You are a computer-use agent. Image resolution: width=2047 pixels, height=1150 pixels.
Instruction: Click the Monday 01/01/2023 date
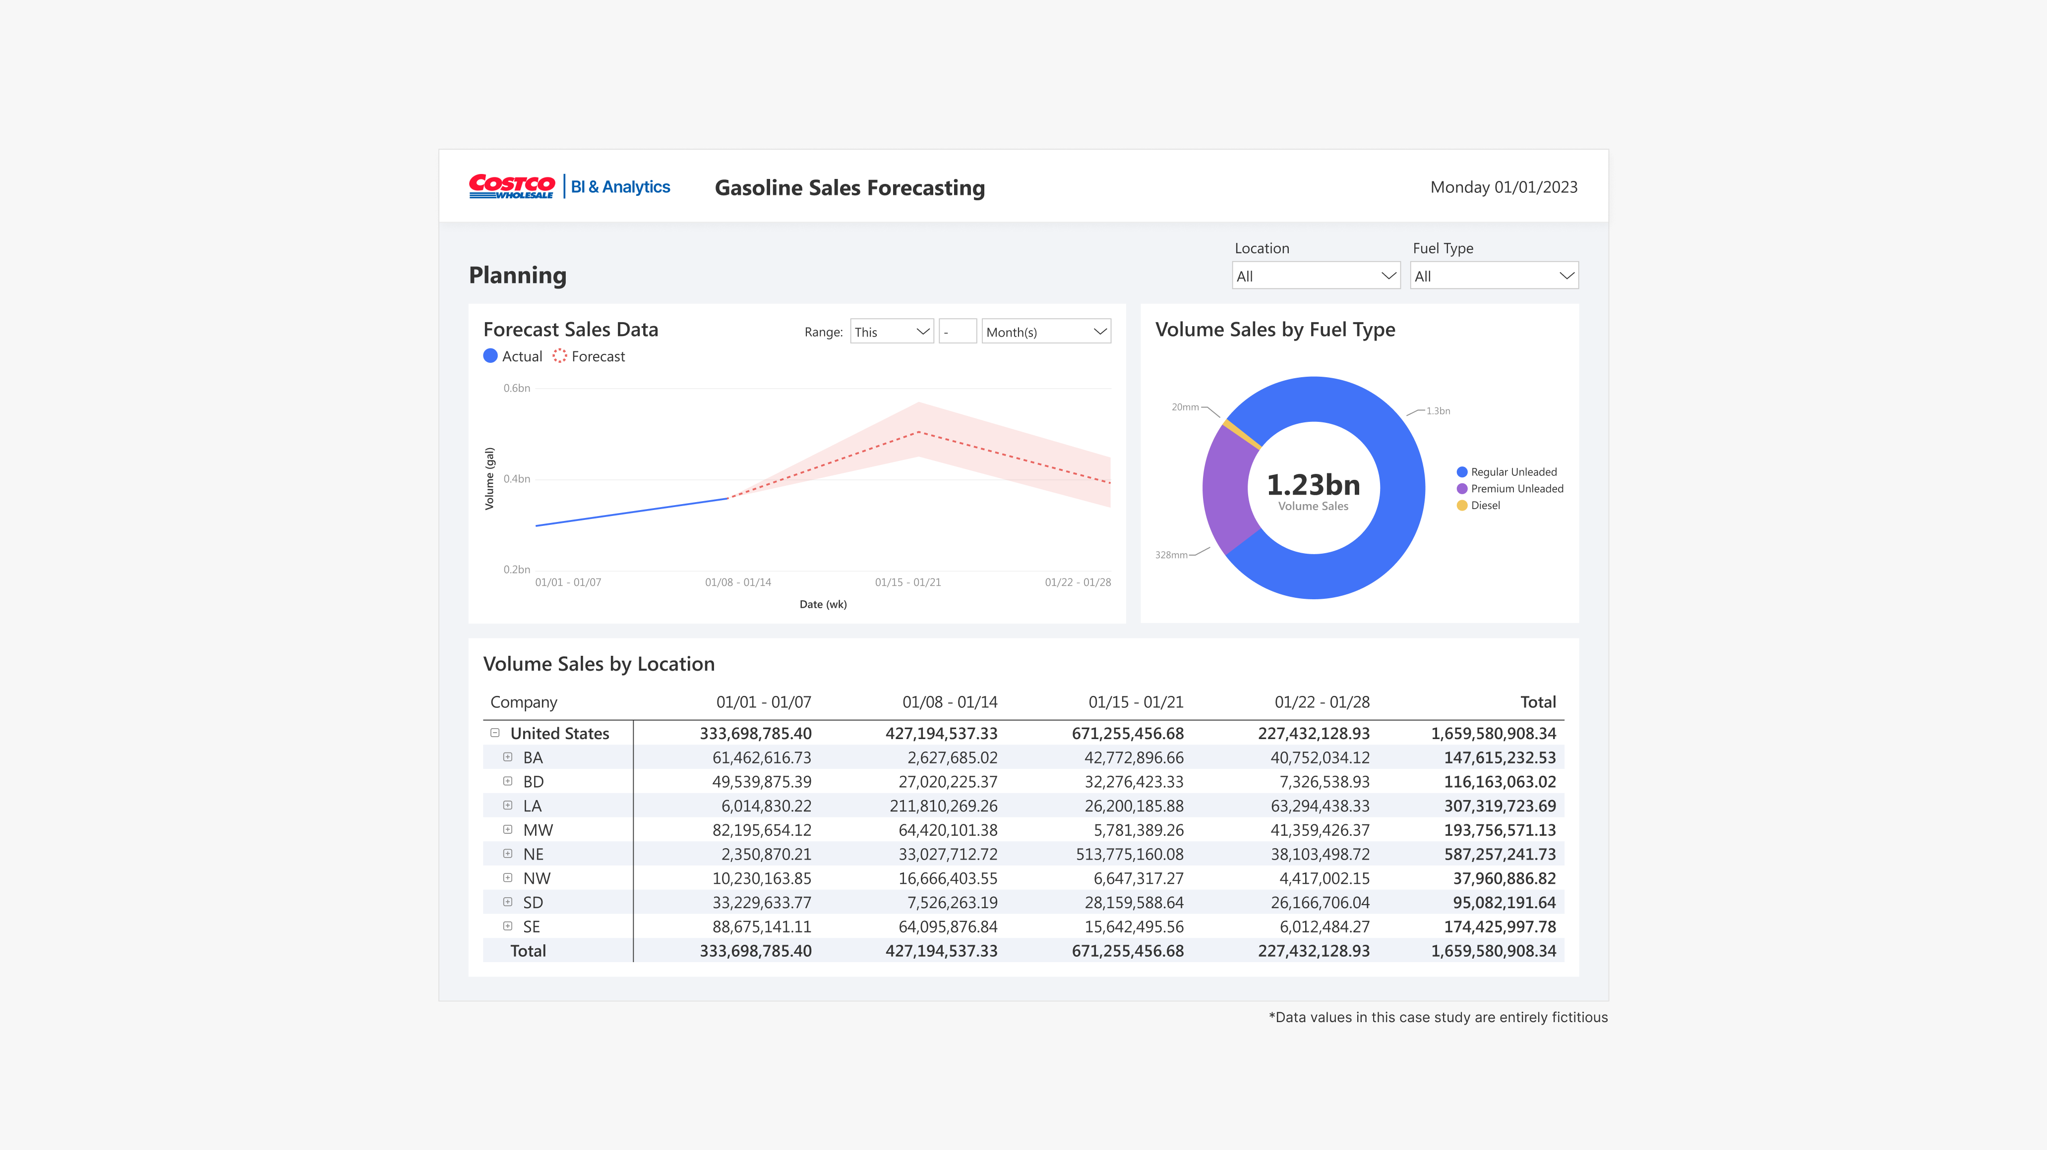1504,187
